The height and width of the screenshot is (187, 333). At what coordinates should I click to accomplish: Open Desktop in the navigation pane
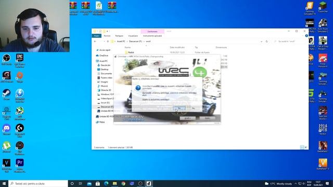coord(103,69)
